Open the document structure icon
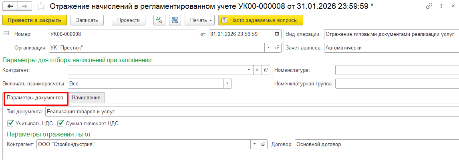459x160 pixels. click(175, 20)
